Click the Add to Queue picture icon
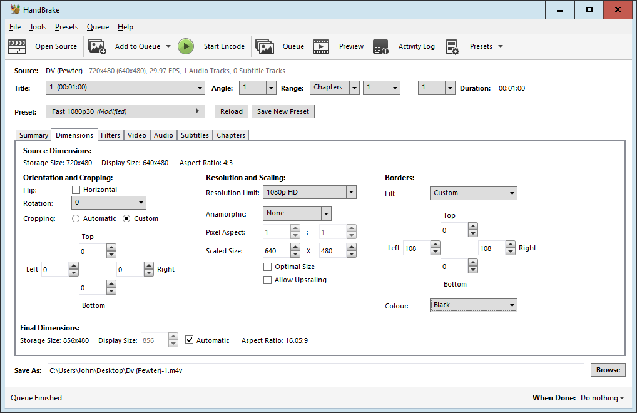The image size is (637, 413). 97,47
